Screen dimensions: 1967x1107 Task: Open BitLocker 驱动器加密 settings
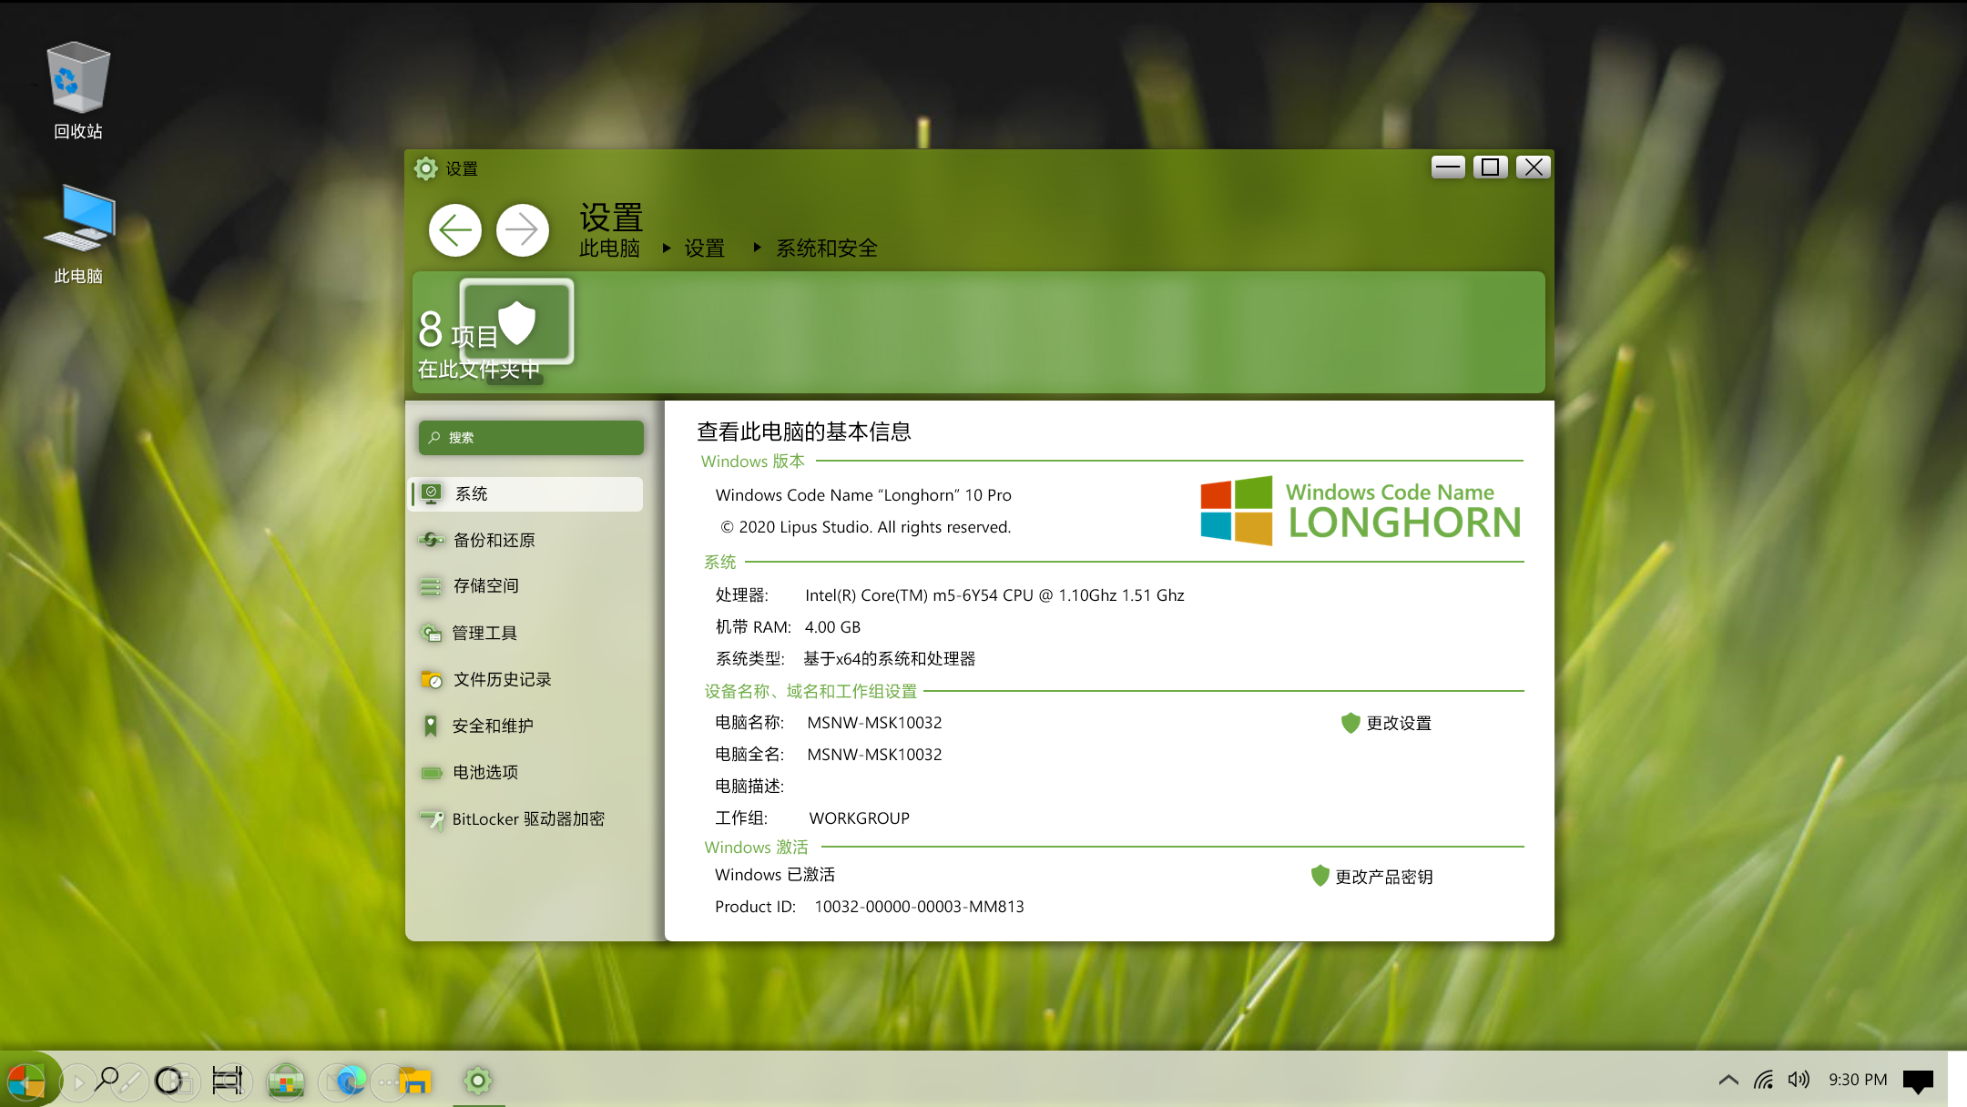tap(527, 818)
